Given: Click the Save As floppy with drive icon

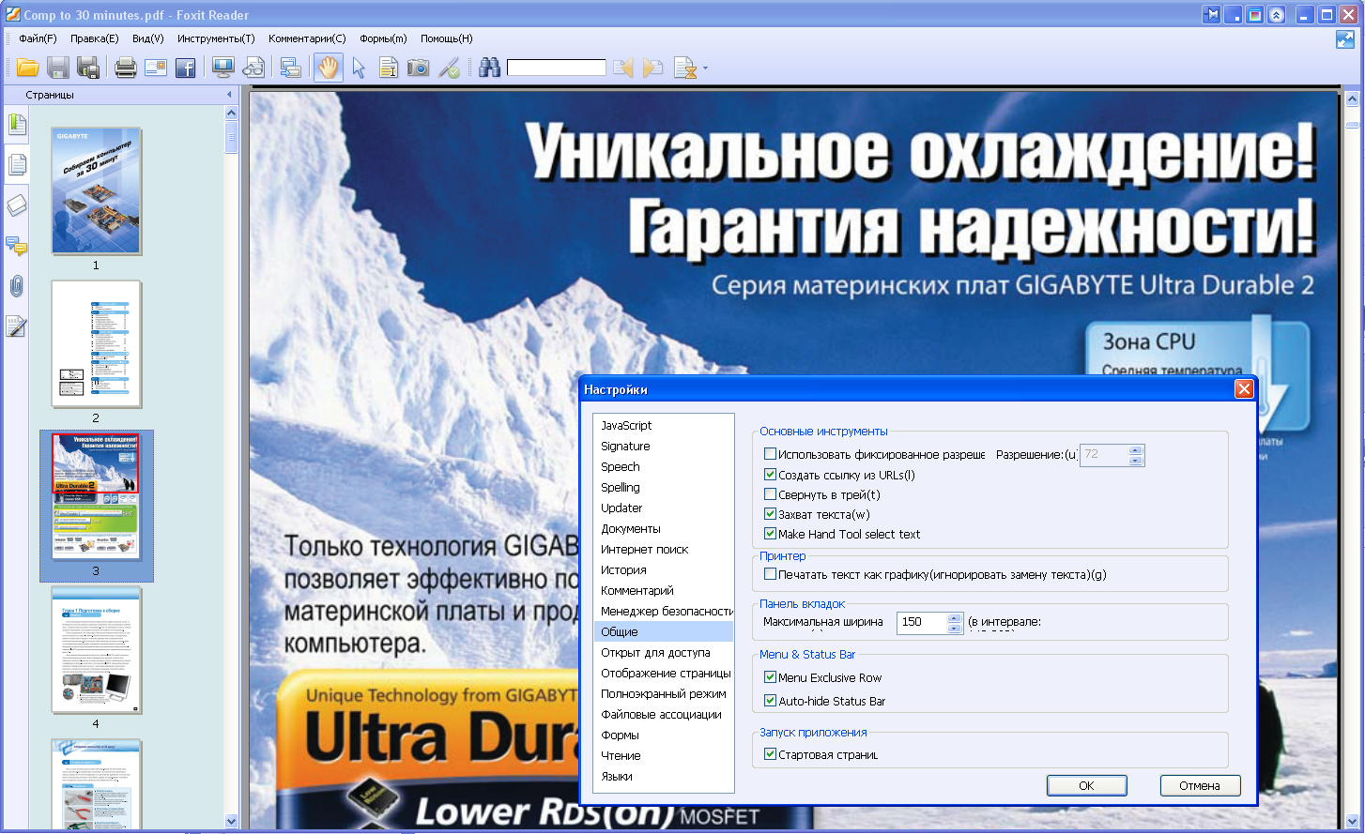Looking at the screenshot, I should pyautogui.click(x=88, y=68).
